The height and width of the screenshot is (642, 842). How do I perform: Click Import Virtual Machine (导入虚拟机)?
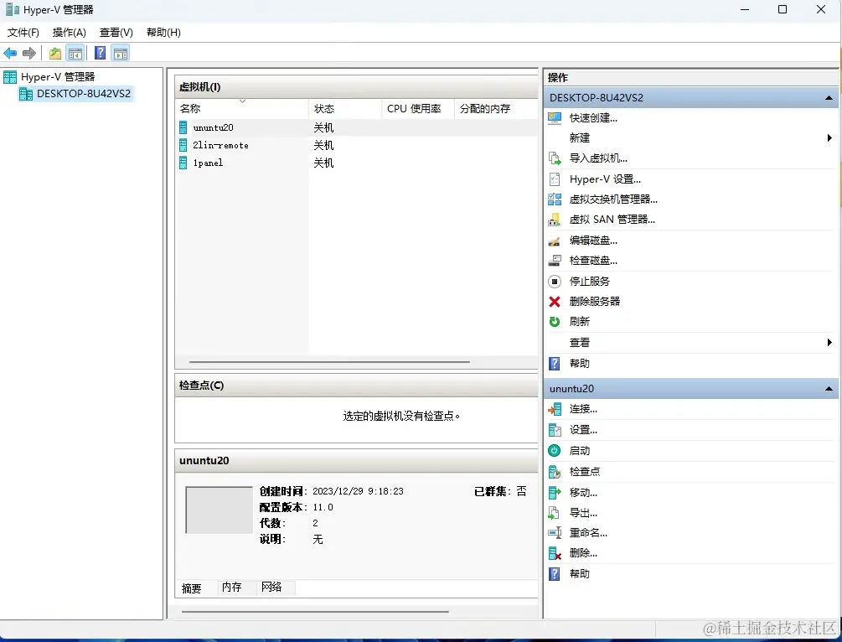coord(597,158)
